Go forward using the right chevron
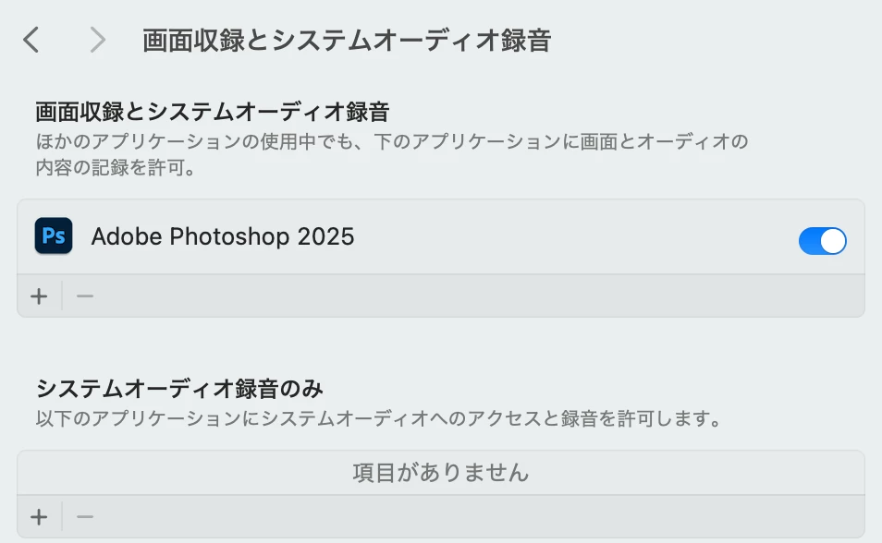 [x=98, y=41]
